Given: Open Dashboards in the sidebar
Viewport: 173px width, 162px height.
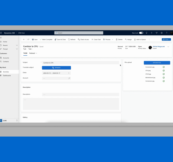Looking at the screenshot, I should tap(7, 76).
